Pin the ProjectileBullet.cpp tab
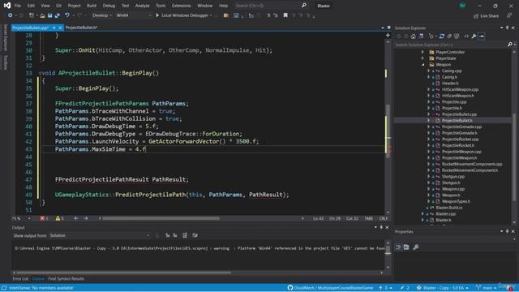The height and width of the screenshot is (292, 519). tap(54, 28)
